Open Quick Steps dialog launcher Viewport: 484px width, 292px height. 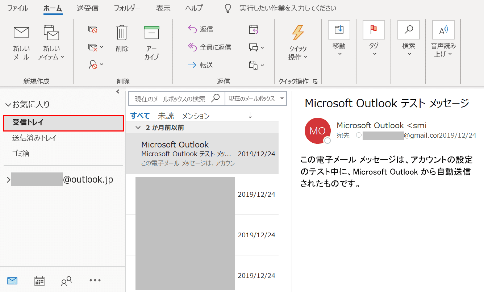(x=315, y=82)
